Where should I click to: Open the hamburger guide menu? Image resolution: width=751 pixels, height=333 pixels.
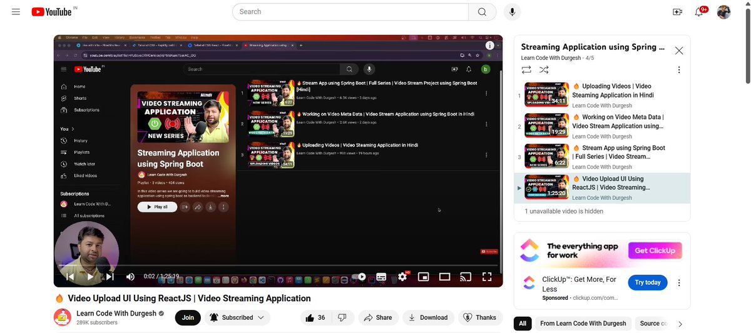point(16,12)
